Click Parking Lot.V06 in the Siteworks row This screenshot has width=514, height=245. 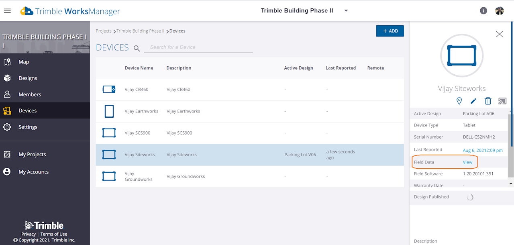pos(300,155)
